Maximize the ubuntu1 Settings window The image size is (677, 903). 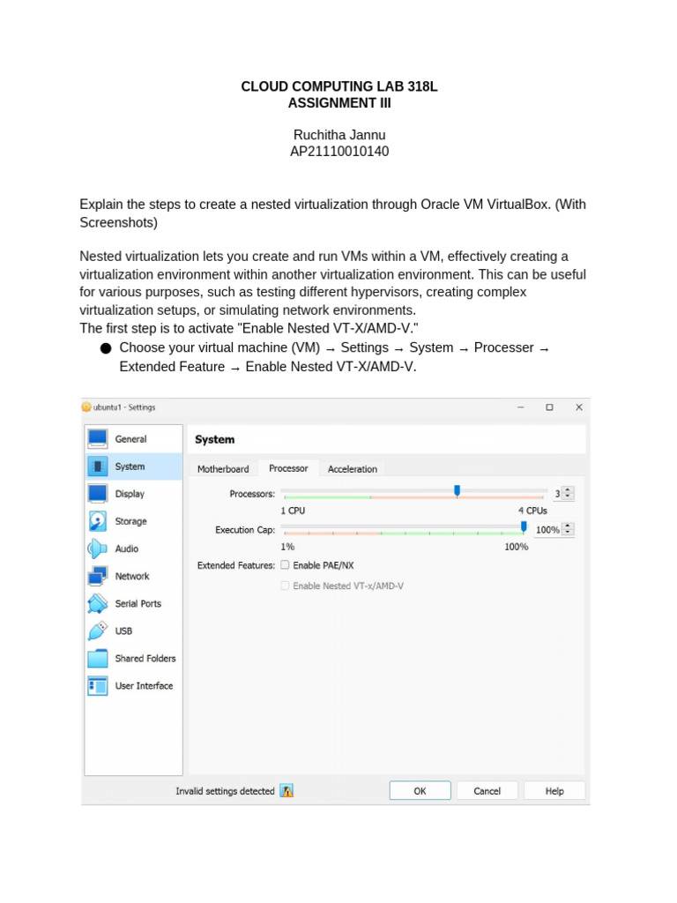[549, 407]
